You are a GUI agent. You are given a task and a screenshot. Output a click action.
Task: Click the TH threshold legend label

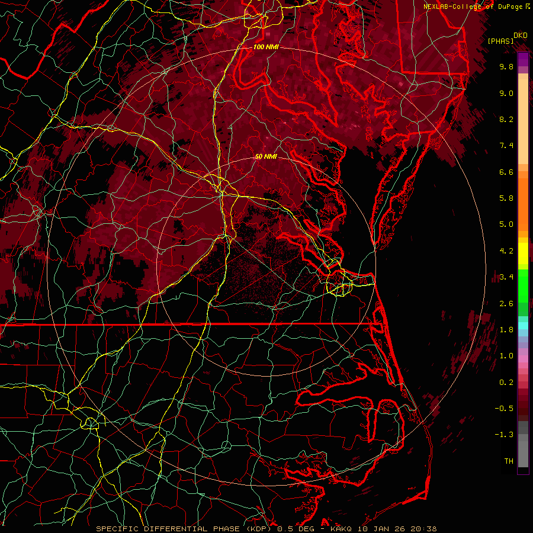click(509, 461)
